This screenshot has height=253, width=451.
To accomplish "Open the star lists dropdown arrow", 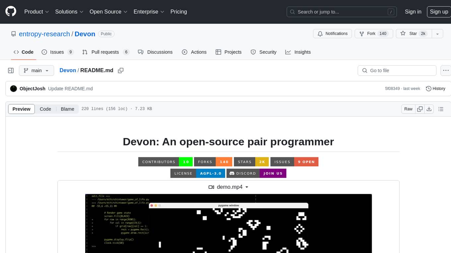I will 437,33.
